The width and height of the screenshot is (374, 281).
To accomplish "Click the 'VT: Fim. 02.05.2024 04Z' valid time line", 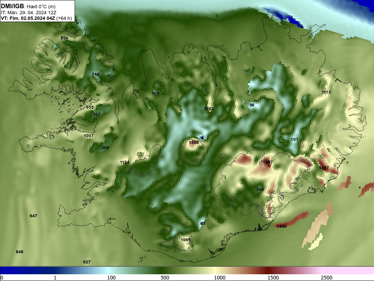I will [28, 18].
